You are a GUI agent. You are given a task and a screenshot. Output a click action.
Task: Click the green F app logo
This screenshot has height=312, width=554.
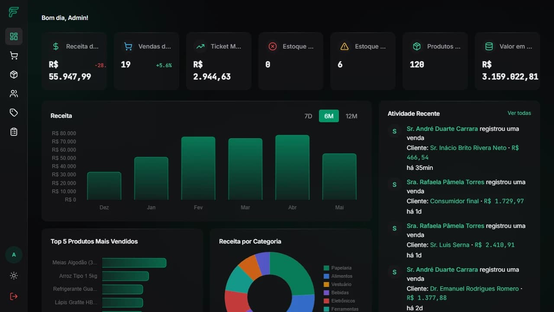pyautogui.click(x=13, y=12)
